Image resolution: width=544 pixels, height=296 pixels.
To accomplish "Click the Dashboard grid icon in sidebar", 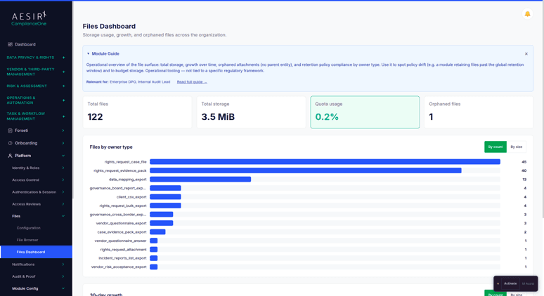I will pos(10,44).
